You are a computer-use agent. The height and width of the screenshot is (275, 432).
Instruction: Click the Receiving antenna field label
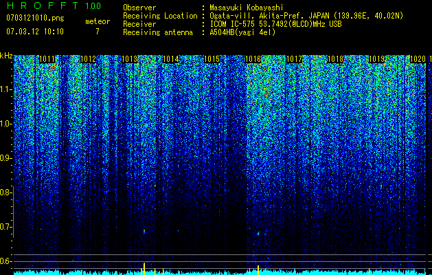pyautogui.click(x=158, y=32)
